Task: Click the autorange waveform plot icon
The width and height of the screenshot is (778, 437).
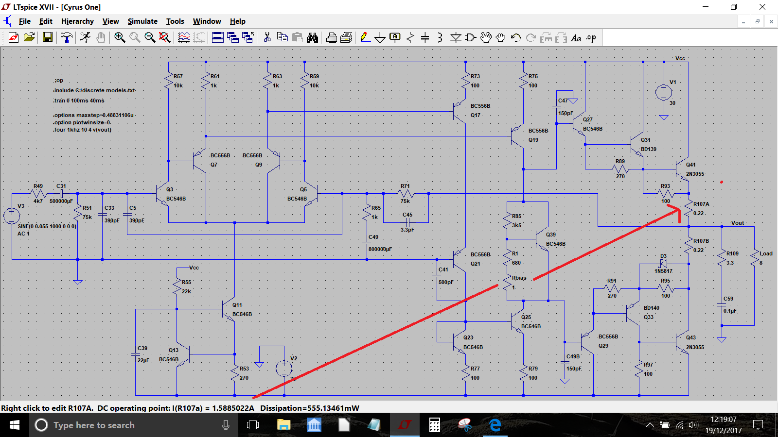Action: 184,37
